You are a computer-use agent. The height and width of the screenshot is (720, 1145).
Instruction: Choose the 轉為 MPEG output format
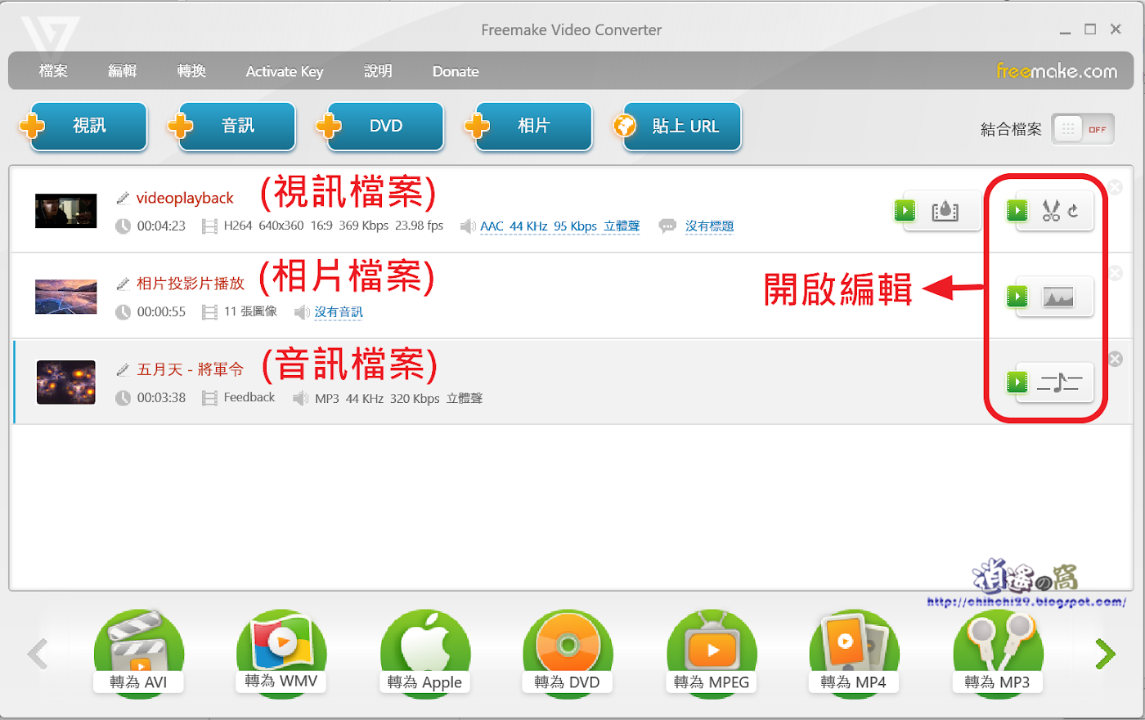712,654
